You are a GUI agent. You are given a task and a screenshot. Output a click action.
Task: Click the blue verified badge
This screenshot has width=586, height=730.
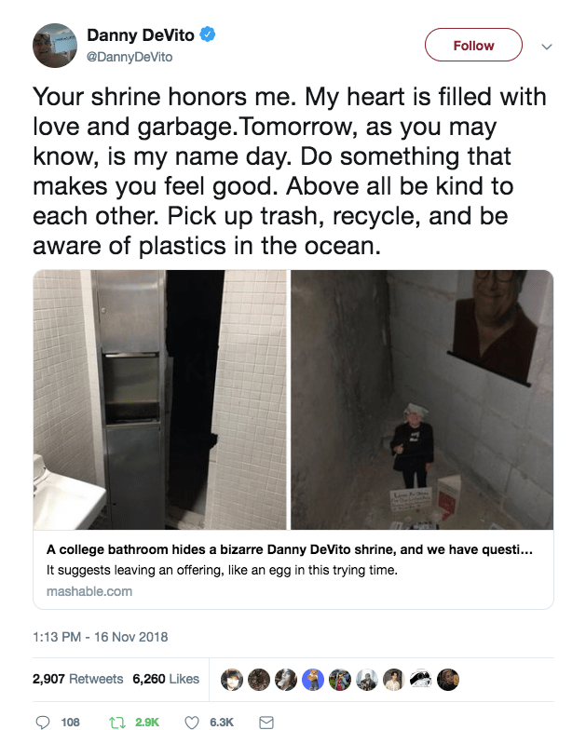pos(210,36)
